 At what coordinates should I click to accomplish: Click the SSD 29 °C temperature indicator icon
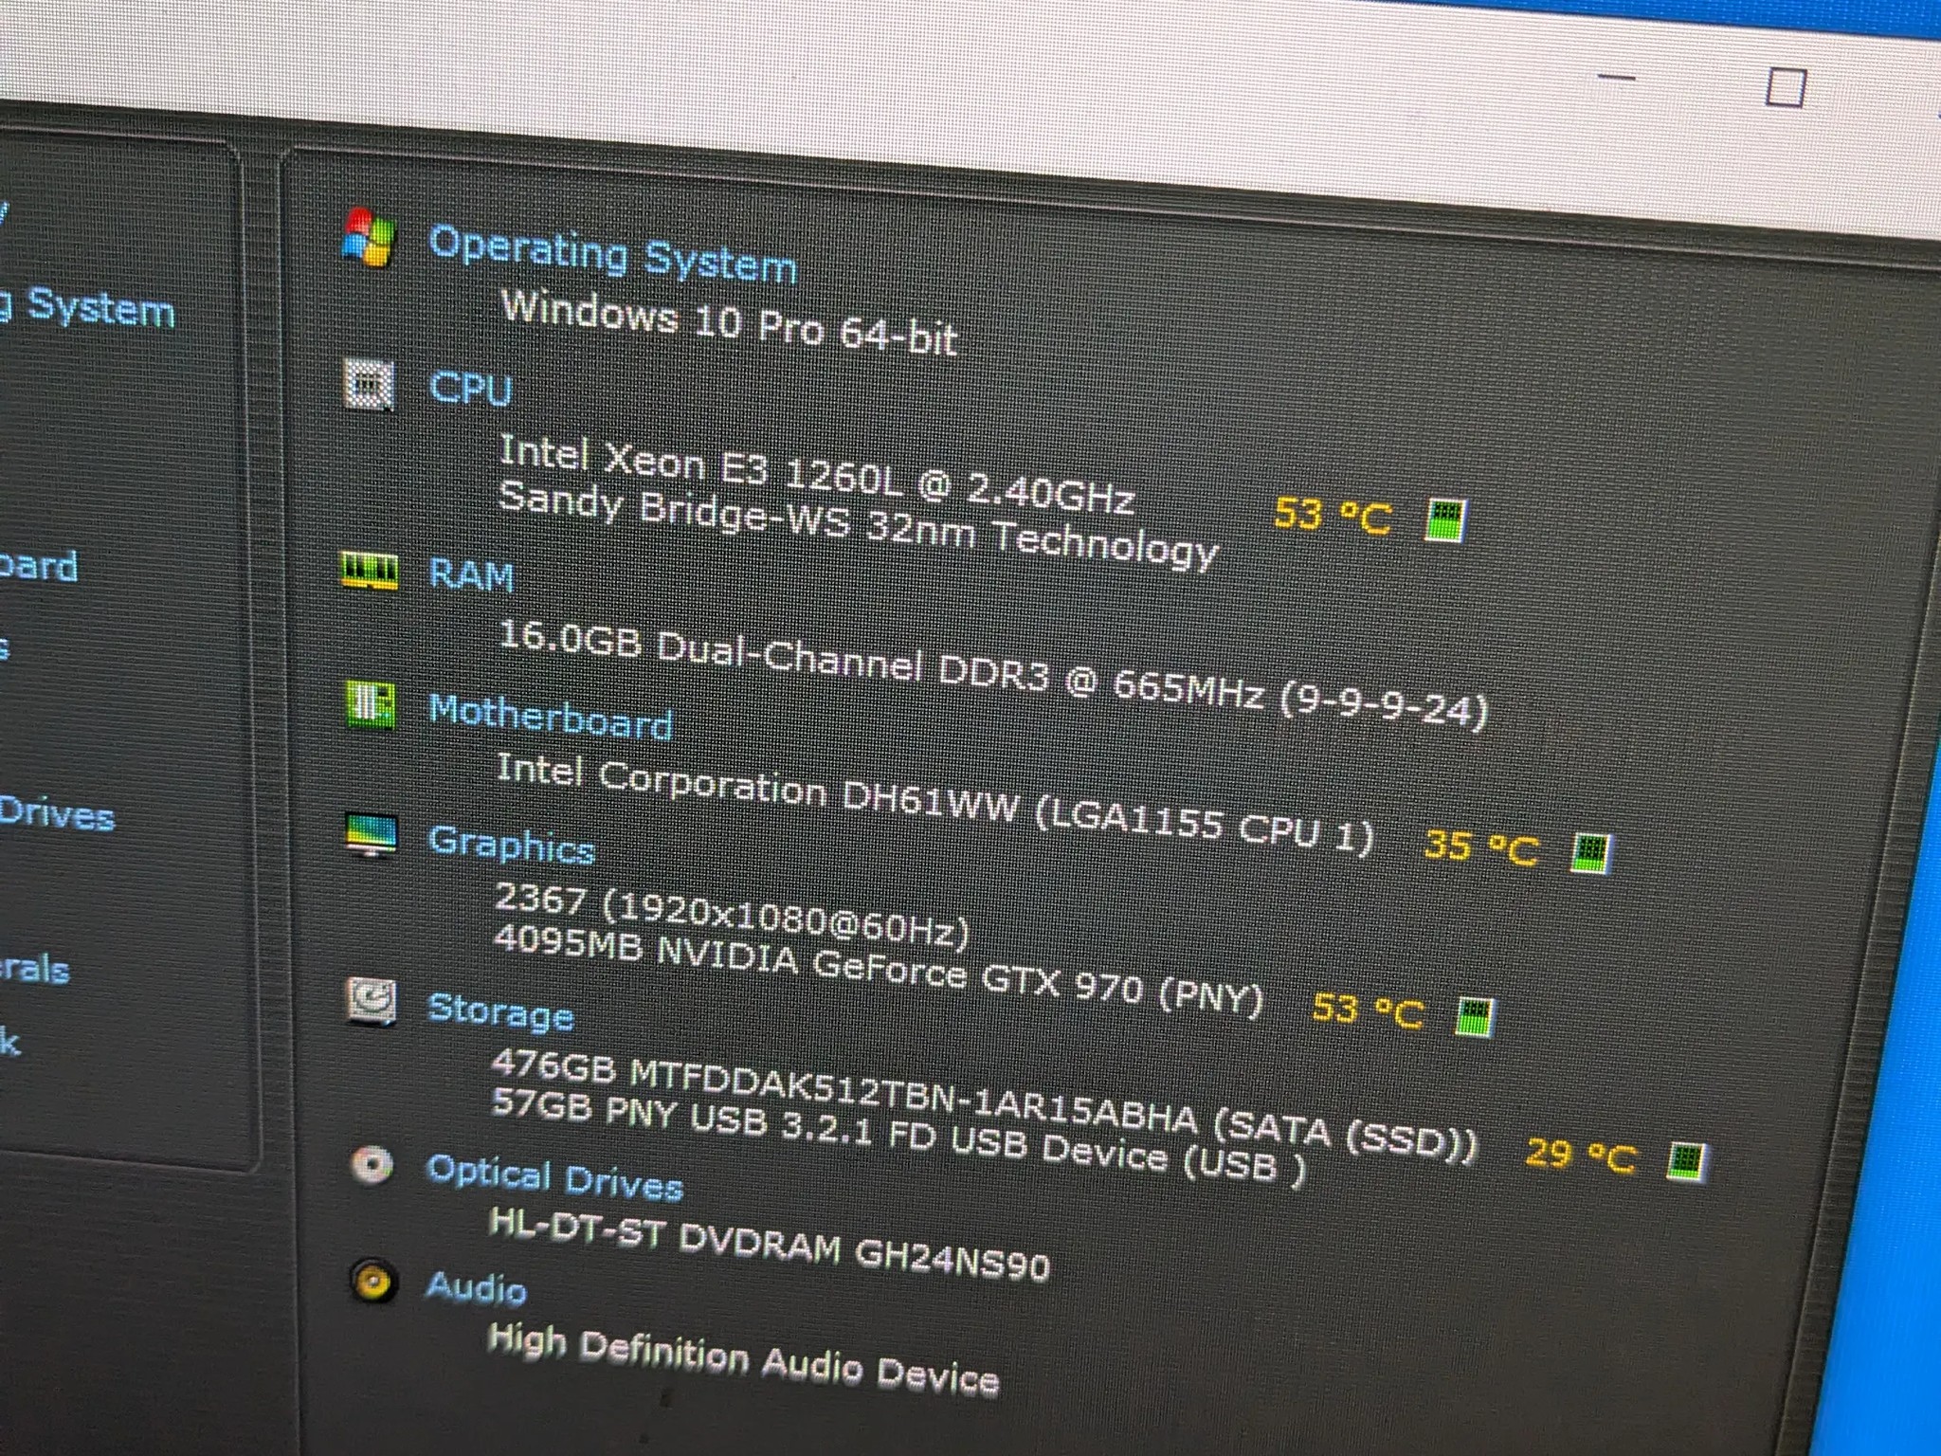coord(1686,1162)
